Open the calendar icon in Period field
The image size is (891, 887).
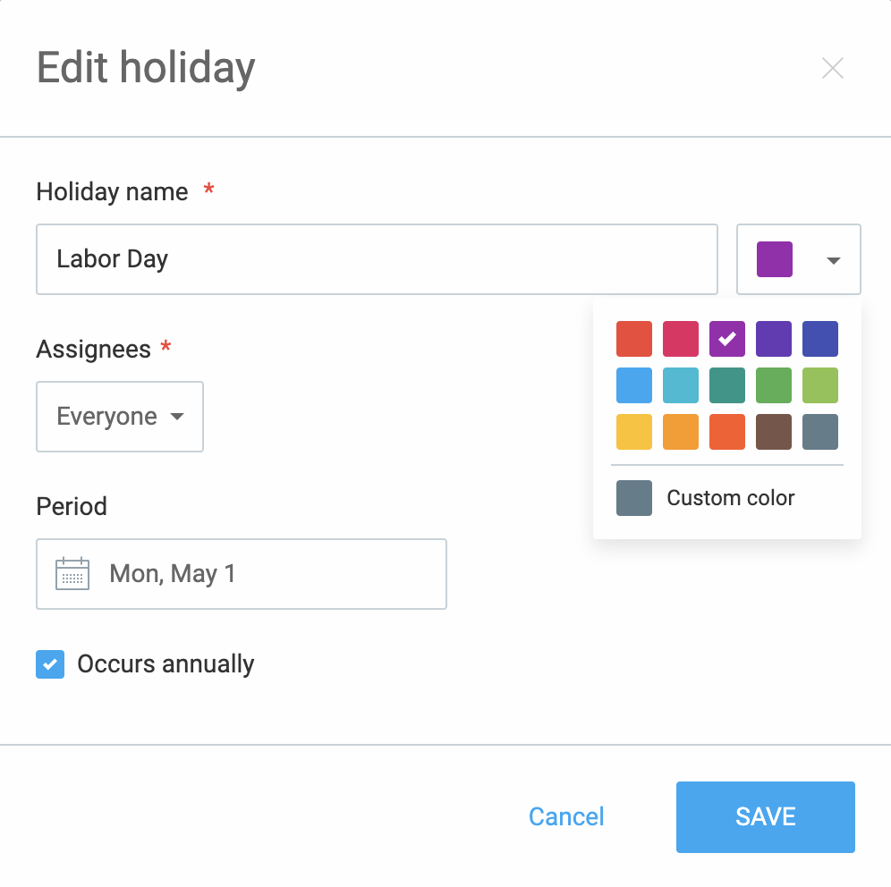tap(72, 573)
